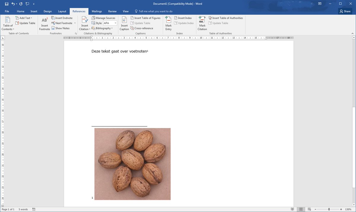This screenshot has height=212, width=356.
Task: Expand the Insert Citation menu
Action: (85, 24)
